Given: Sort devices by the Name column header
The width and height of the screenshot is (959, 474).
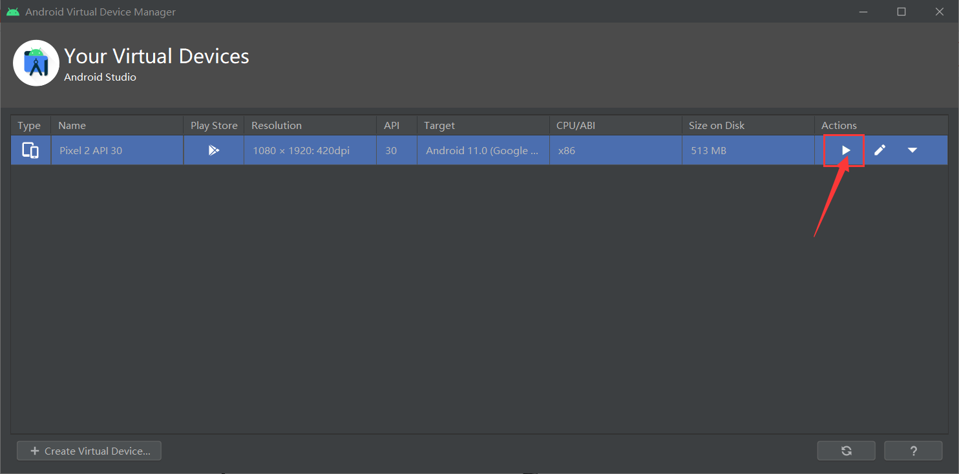Looking at the screenshot, I should (72, 124).
